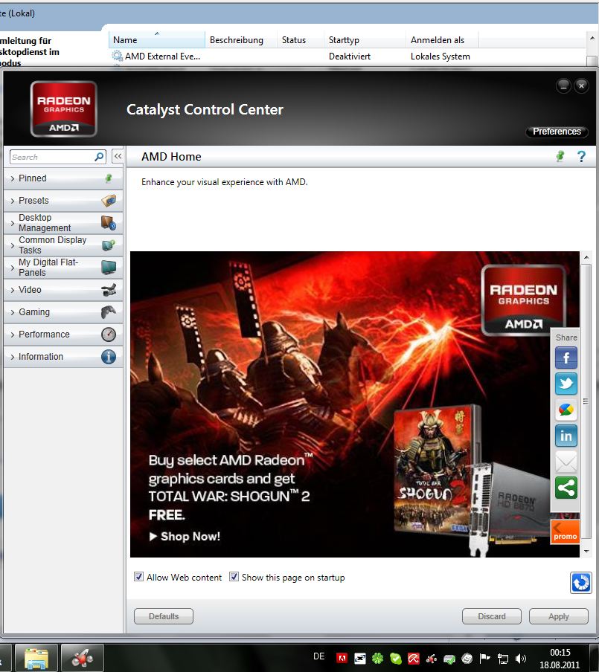Click the Presets panel icon
This screenshot has height=672, width=599.
[109, 200]
